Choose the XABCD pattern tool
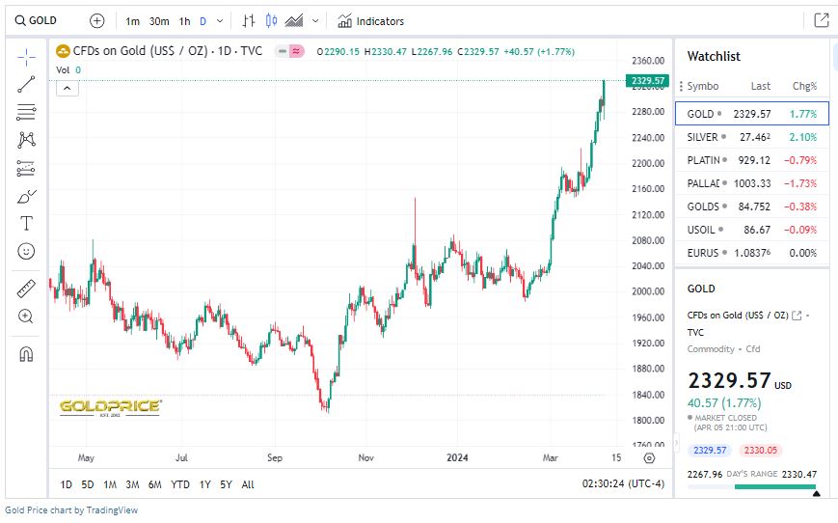This screenshot has height=523, width=838. tap(26, 140)
